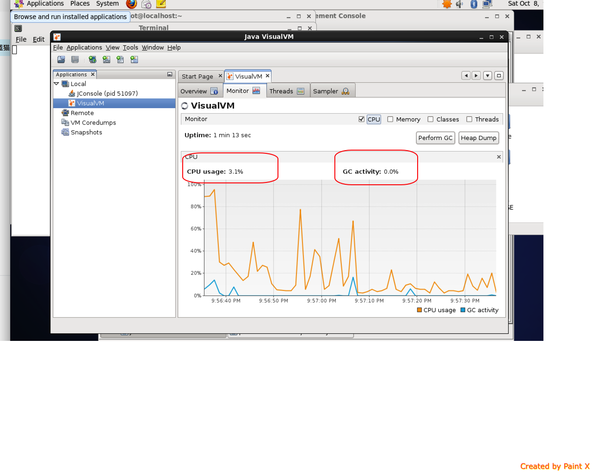Click the Load snapshot toolbar icon

click(61, 60)
